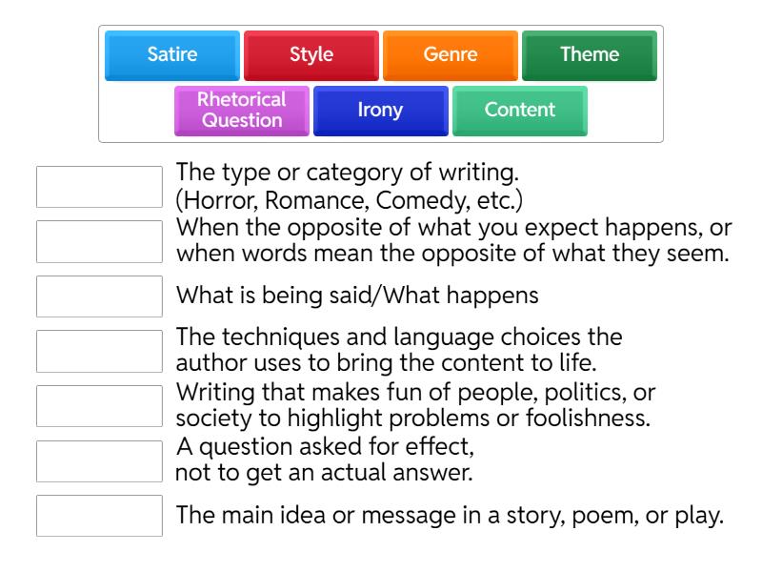Select the purple Rhetorical Question tile
Screen dimensions: 762x572
click(241, 110)
